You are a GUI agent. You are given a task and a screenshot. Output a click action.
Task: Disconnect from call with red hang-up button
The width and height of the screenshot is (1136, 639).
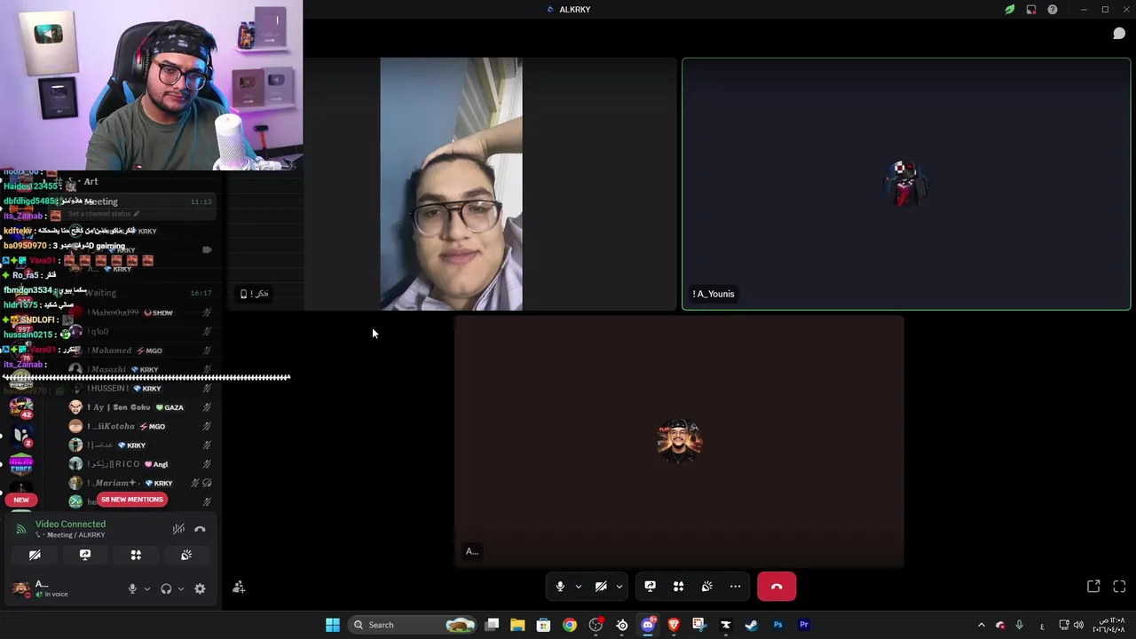point(777,587)
